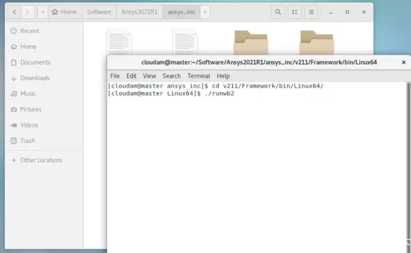The height and width of the screenshot is (253, 411).
Task: Select the second folder icon
Action: point(316,43)
